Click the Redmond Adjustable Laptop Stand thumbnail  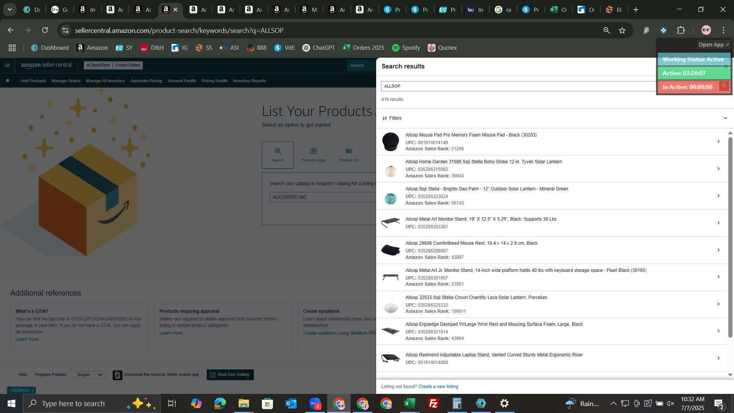pyautogui.click(x=390, y=358)
